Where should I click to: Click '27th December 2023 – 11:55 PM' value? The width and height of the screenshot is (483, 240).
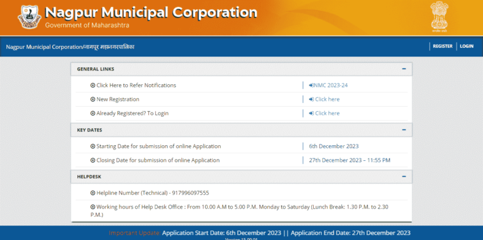[x=350, y=160]
